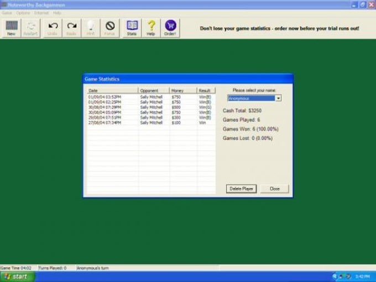The image size is (376, 282).
Task: Click the Games Lost: 0 (0.00%) text
Action: coord(248,138)
